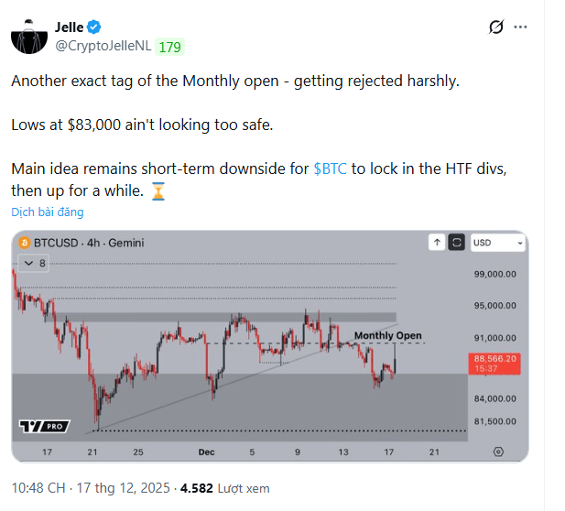Screen dimensions: 565x511
Task: Click the chart settings gear icon
Action: 498,451
